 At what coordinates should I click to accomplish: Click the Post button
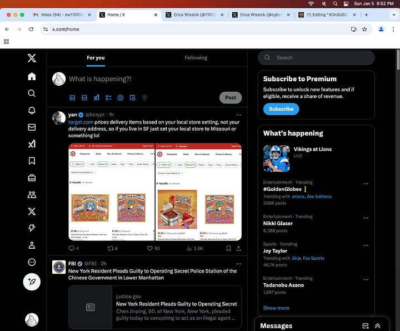pos(231,97)
